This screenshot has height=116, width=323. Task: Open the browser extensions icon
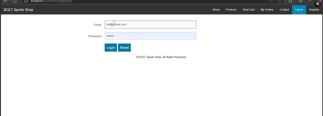(x=291, y=1)
